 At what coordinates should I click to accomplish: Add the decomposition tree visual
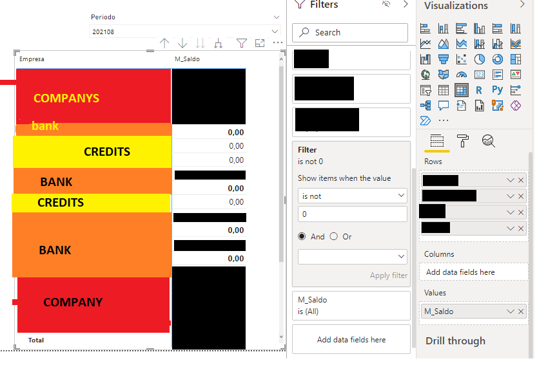tap(425, 106)
